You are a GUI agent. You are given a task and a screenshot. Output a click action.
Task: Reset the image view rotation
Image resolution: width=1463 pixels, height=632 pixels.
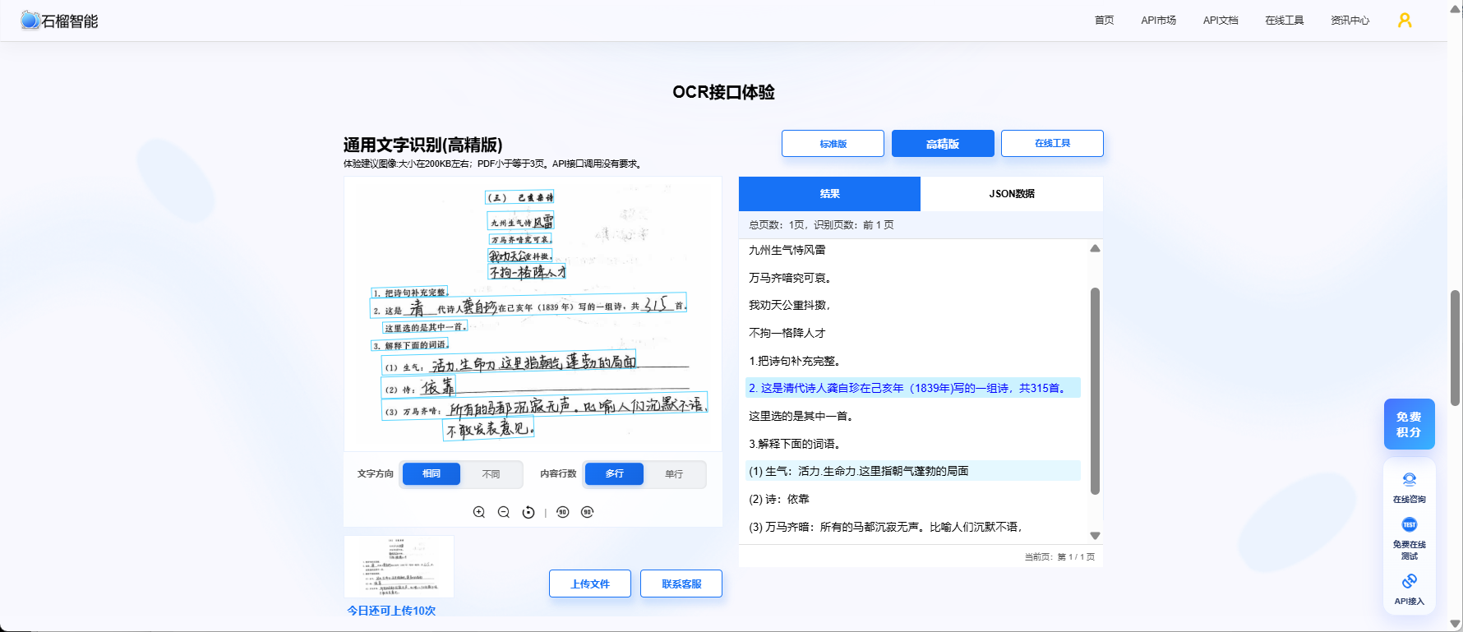pos(528,512)
